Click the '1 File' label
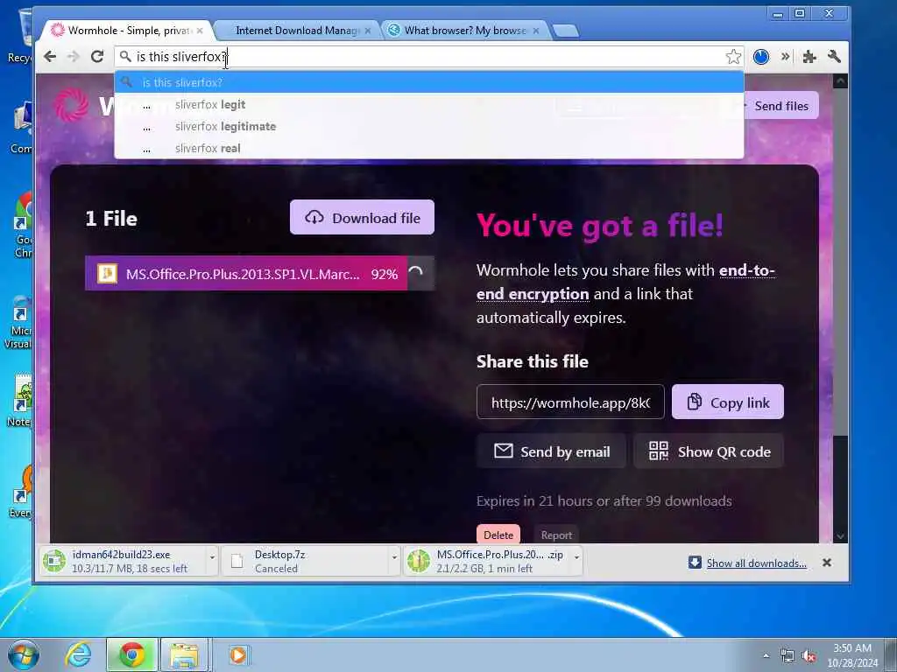The width and height of the screenshot is (897, 672). [111, 218]
